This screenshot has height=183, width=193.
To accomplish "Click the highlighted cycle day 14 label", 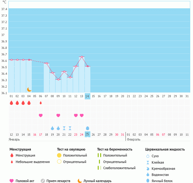I will click(x=88, y=96).
